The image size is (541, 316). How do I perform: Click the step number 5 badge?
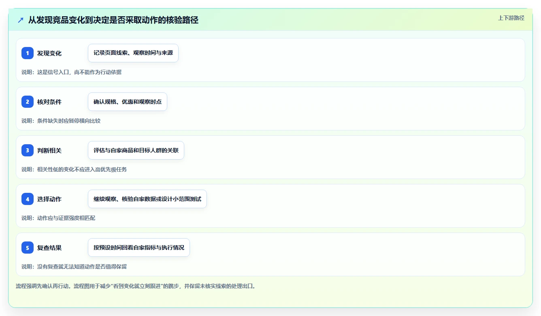28,248
